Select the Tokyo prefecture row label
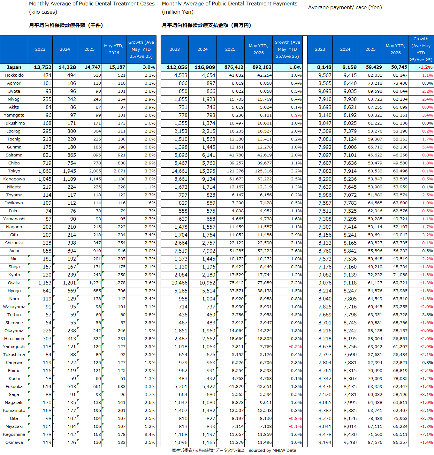The image size is (434, 455). pos(14,171)
